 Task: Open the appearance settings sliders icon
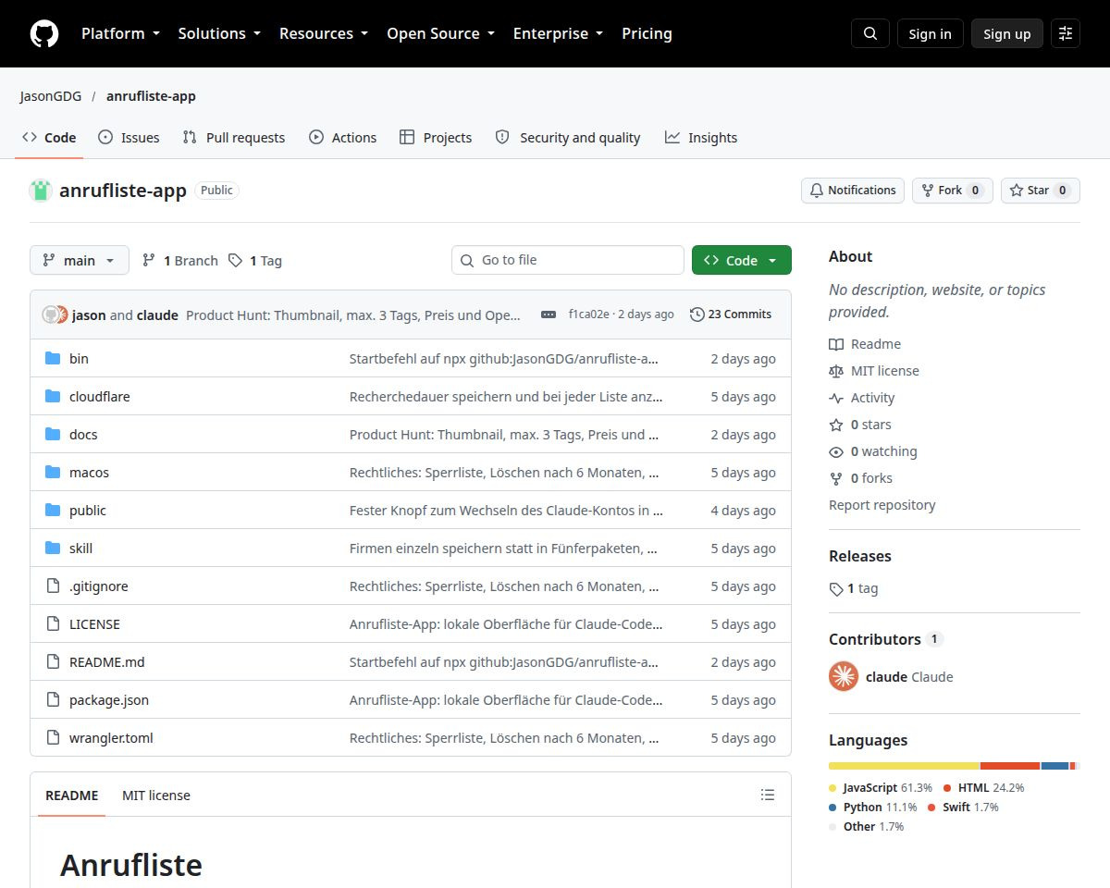1066,33
